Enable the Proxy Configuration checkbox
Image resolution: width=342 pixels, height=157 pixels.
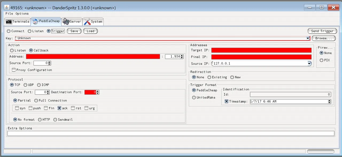tap(14, 70)
